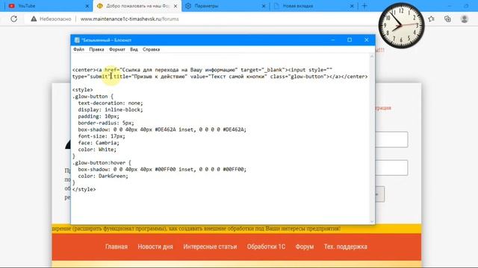Click Notepad scrollbar down arrow

372,221
